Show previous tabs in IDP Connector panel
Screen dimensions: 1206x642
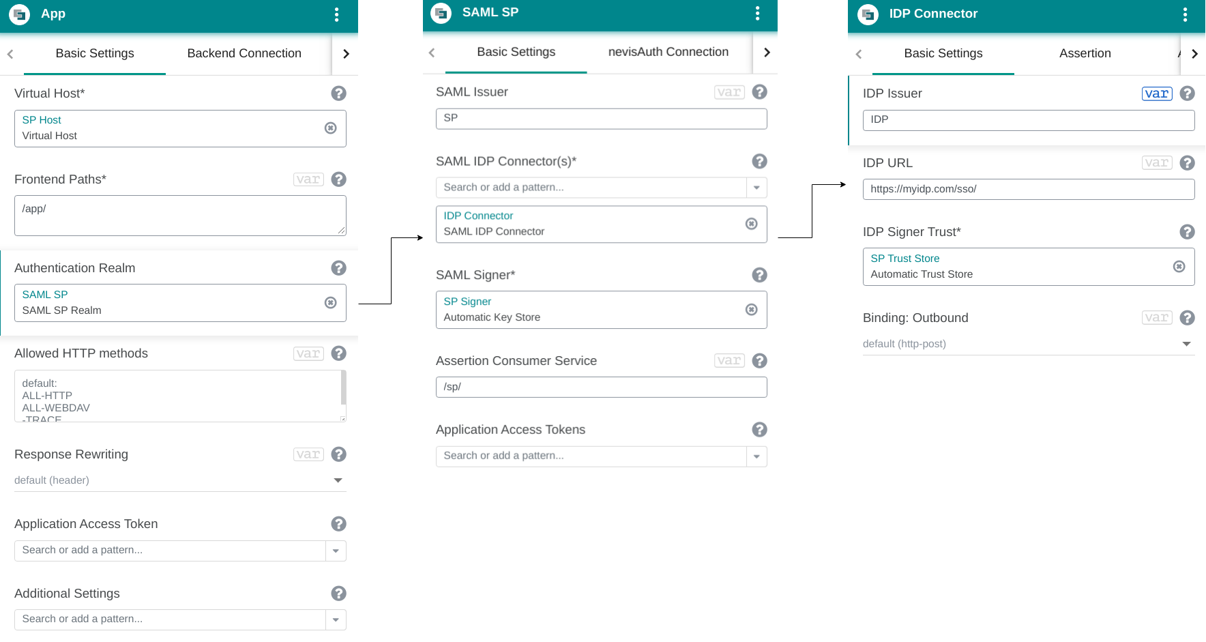tap(859, 54)
